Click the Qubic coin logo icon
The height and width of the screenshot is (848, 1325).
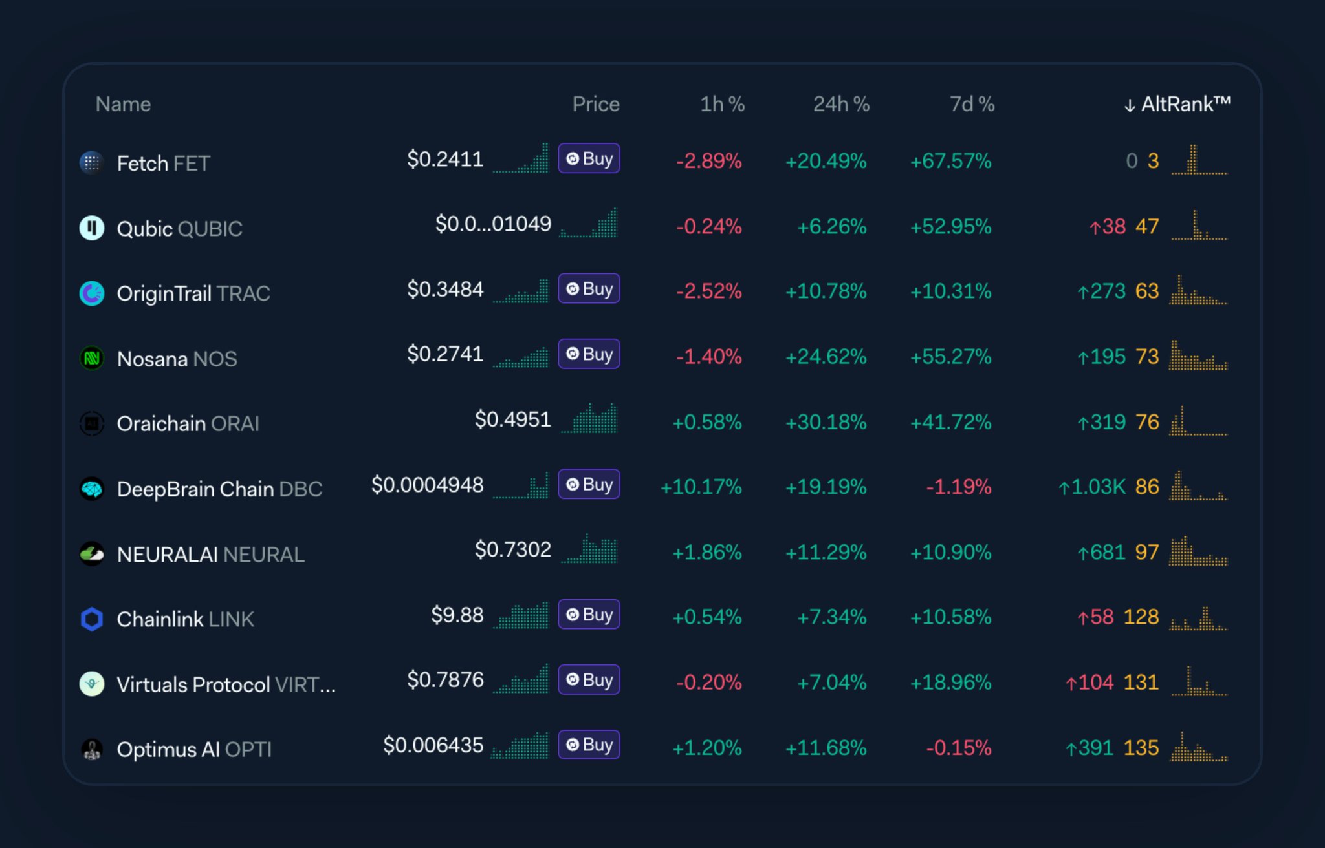[x=92, y=228]
